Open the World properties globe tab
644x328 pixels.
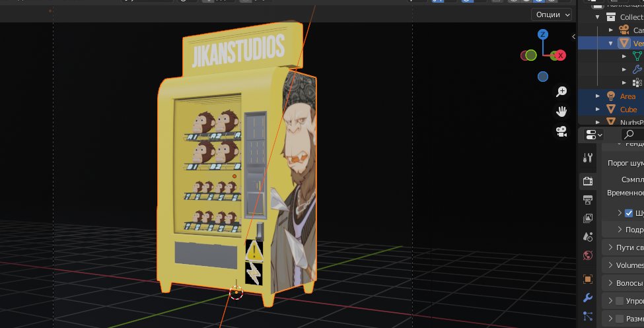coord(588,256)
